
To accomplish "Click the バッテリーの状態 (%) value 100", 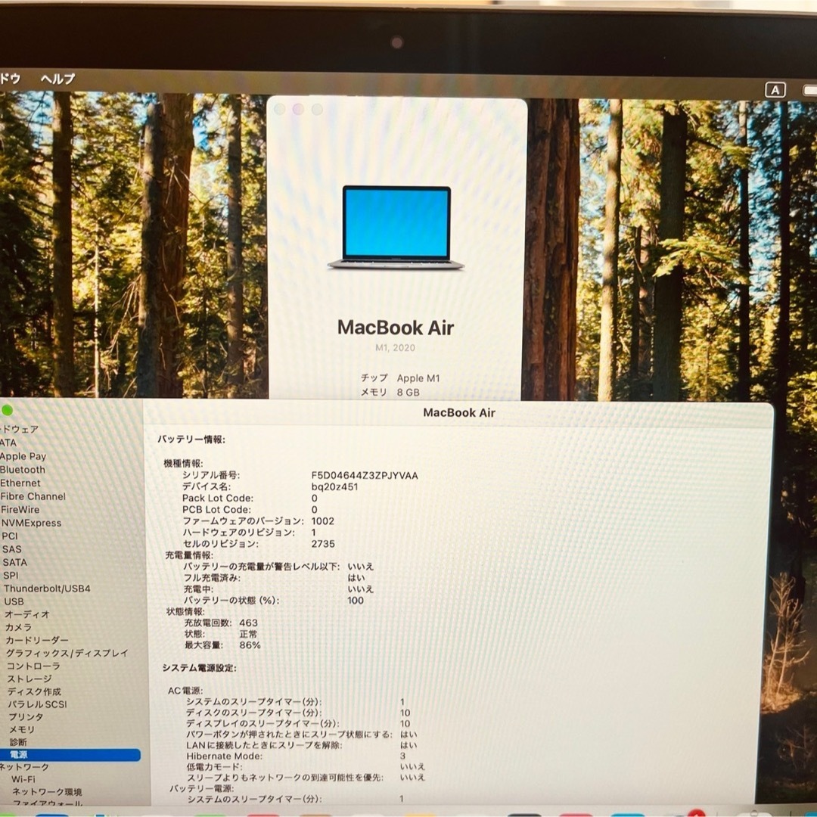I will coord(356,601).
